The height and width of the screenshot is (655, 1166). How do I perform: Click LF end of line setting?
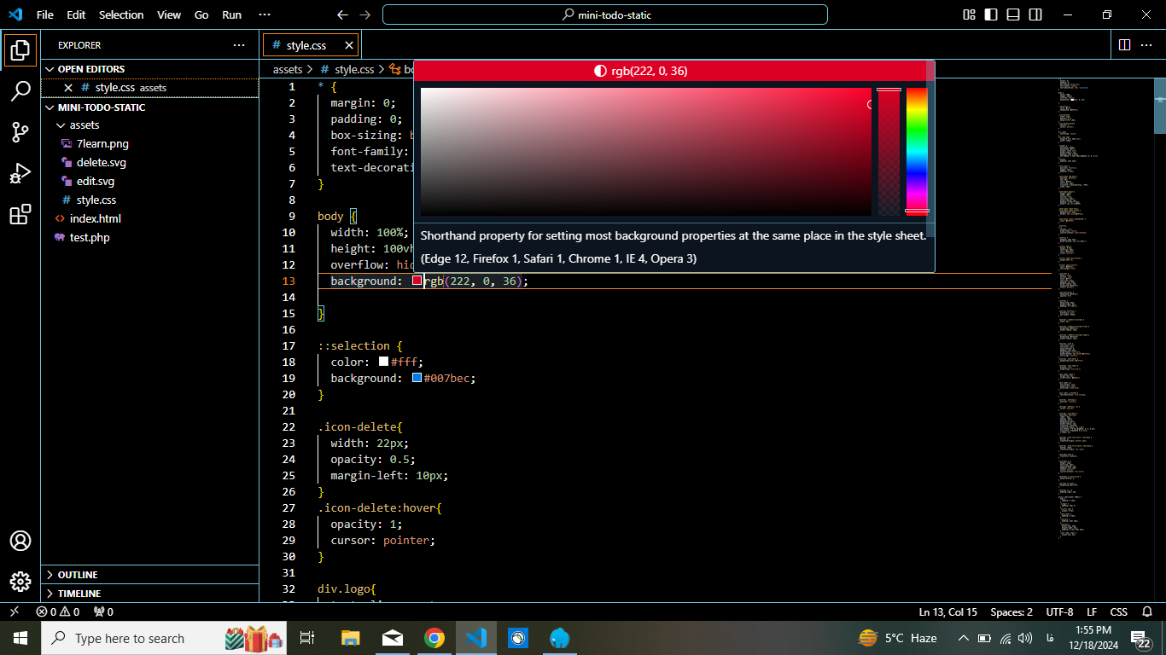[1092, 612]
